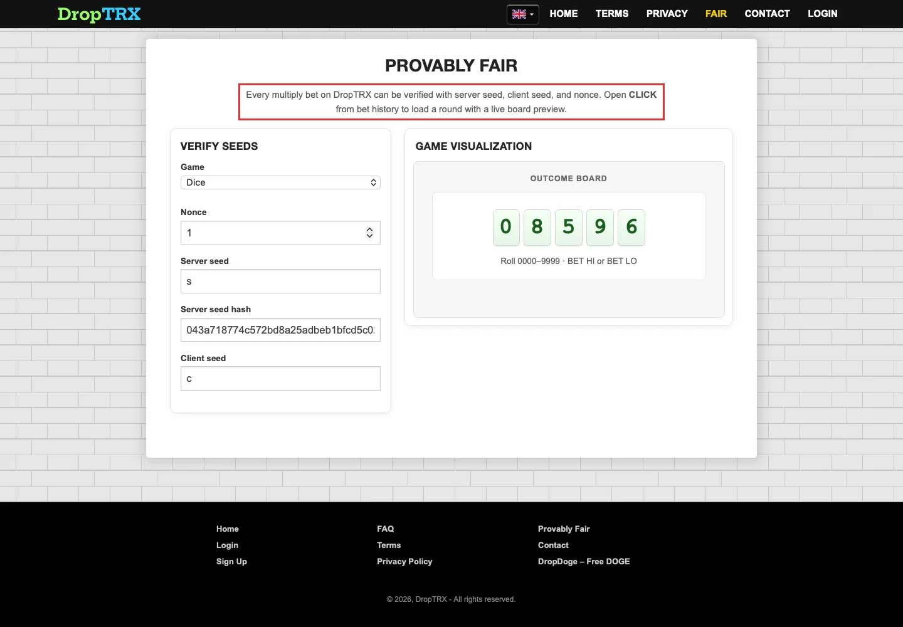Open the footer Login link
The image size is (903, 627).
click(x=227, y=545)
